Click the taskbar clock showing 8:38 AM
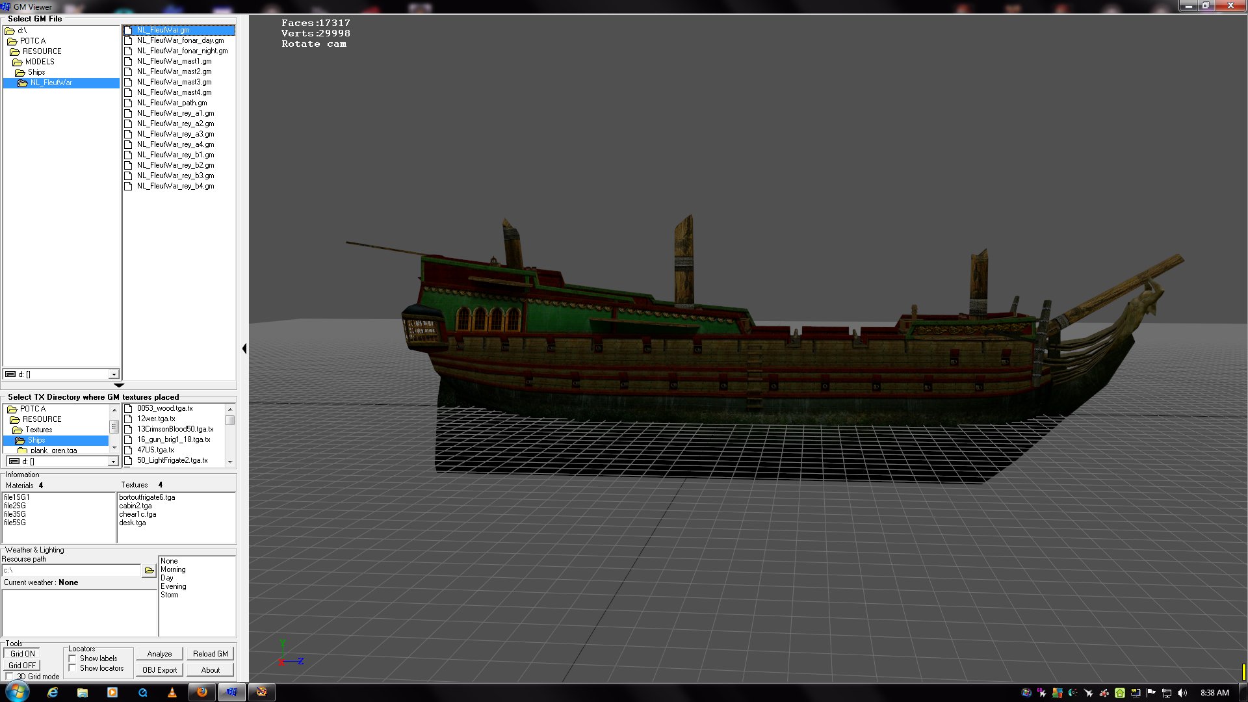Viewport: 1248px width, 702px height. click(1214, 693)
